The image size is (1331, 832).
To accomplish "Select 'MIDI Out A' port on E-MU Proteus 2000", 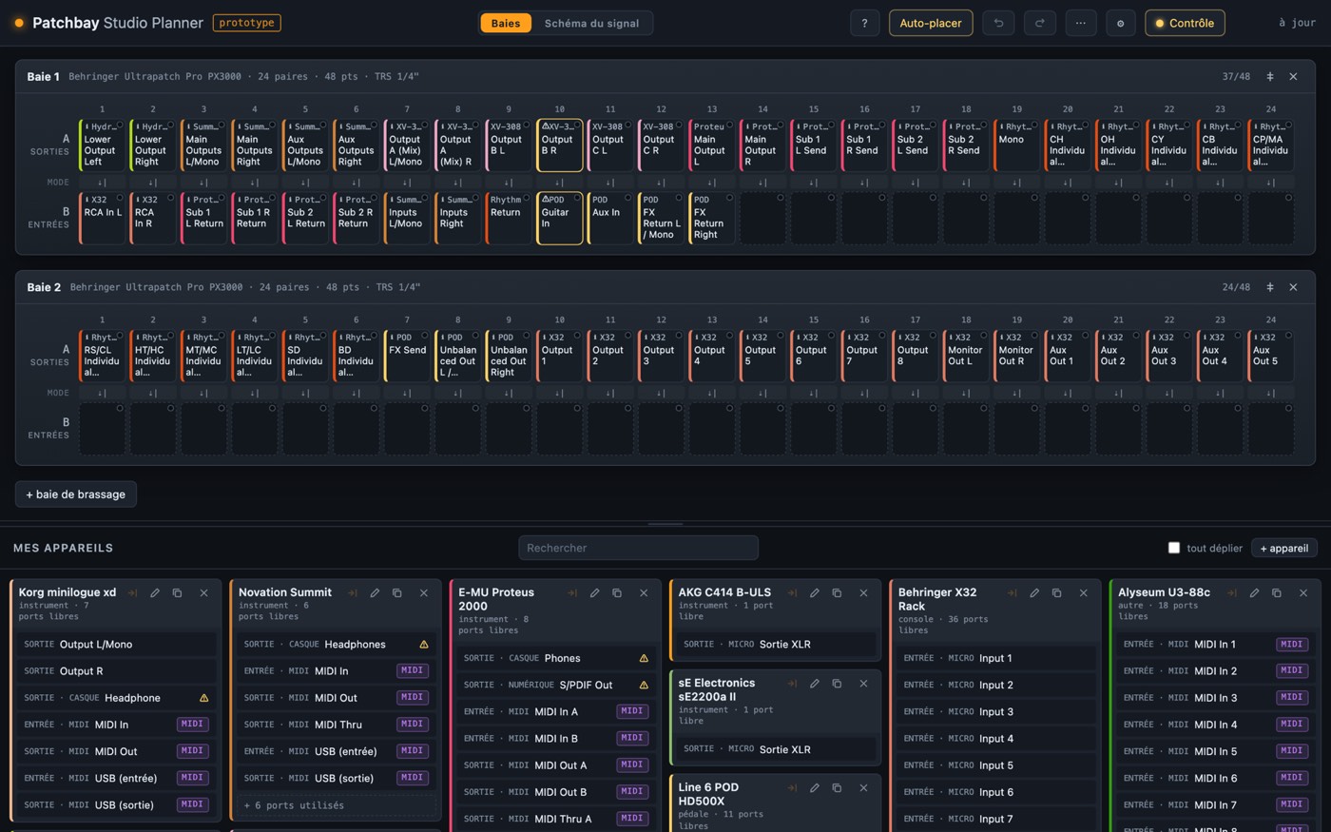I will click(557, 764).
